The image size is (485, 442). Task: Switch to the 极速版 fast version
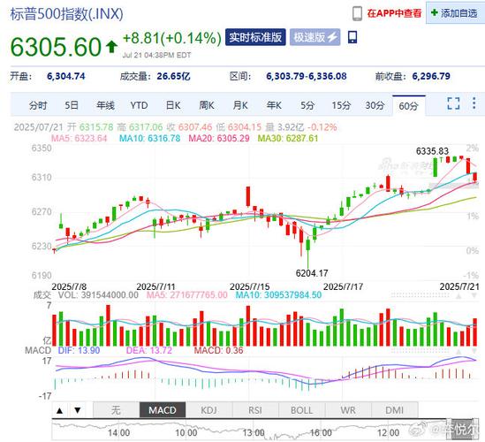click(314, 37)
